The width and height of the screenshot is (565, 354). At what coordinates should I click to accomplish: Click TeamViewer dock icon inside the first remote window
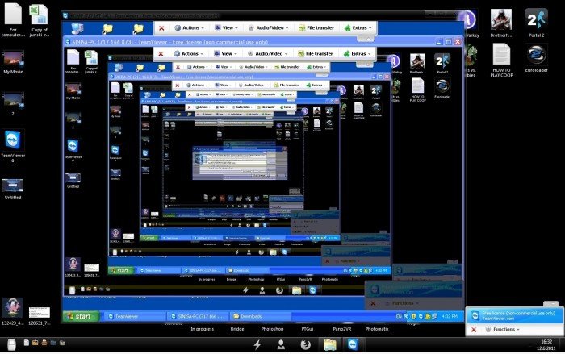[313, 290]
